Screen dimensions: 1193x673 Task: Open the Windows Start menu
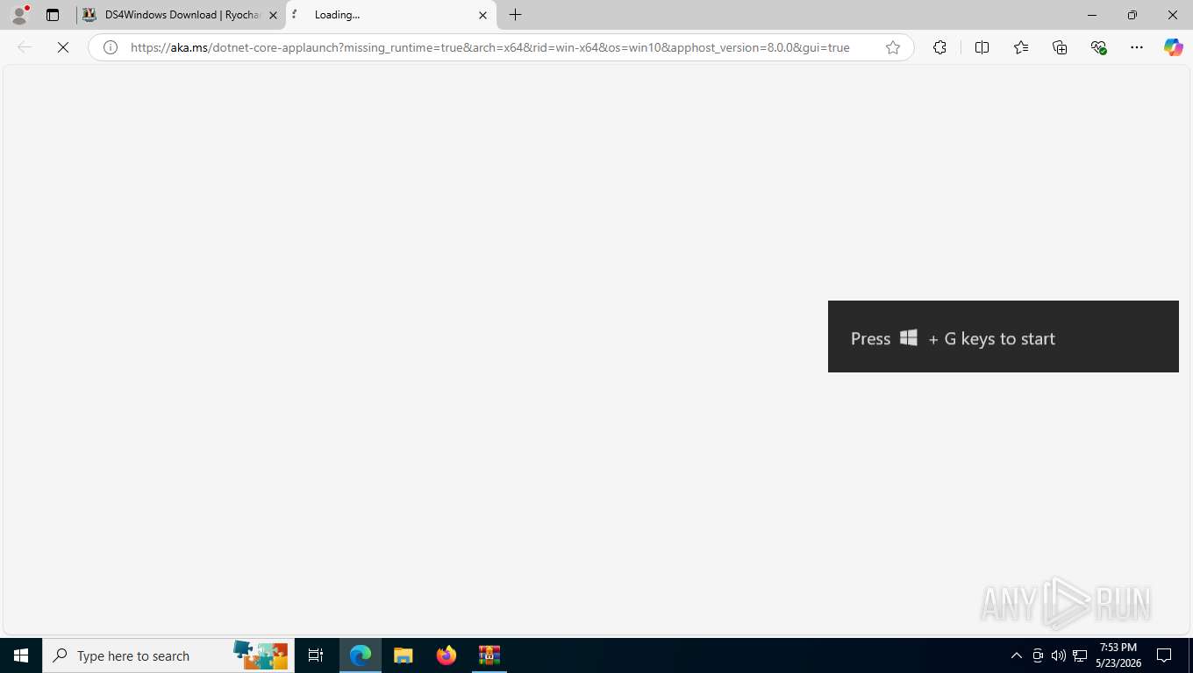21,655
